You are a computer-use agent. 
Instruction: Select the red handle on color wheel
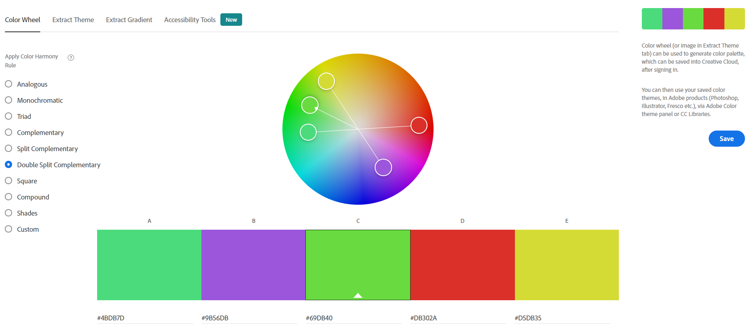tap(419, 125)
